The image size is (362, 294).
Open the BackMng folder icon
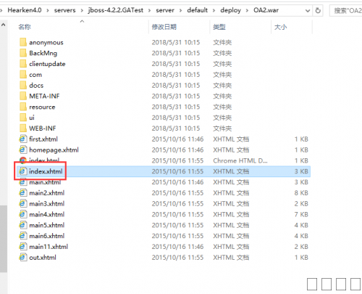[x=23, y=53]
